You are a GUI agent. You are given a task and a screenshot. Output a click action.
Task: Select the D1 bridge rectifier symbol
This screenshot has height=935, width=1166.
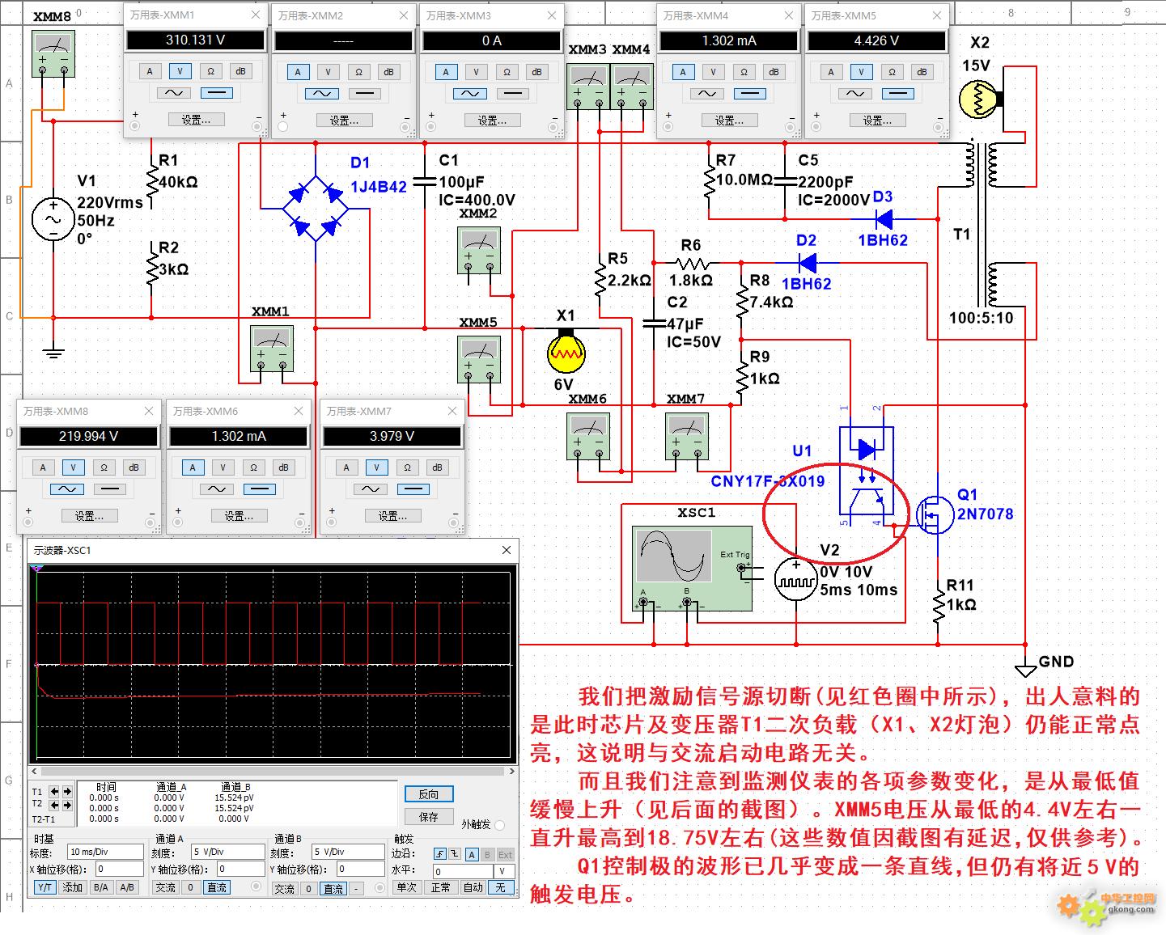[x=315, y=208]
